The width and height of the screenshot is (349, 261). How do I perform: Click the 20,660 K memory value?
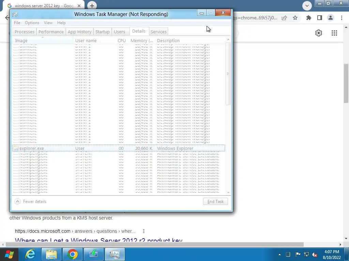pyautogui.click(x=144, y=148)
